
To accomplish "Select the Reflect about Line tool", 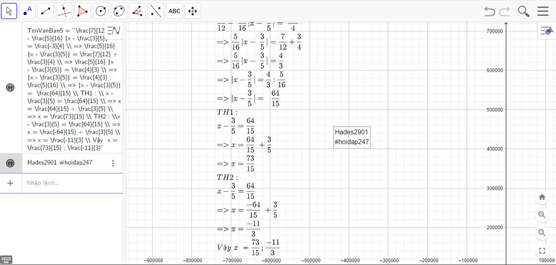I will [x=156, y=11].
